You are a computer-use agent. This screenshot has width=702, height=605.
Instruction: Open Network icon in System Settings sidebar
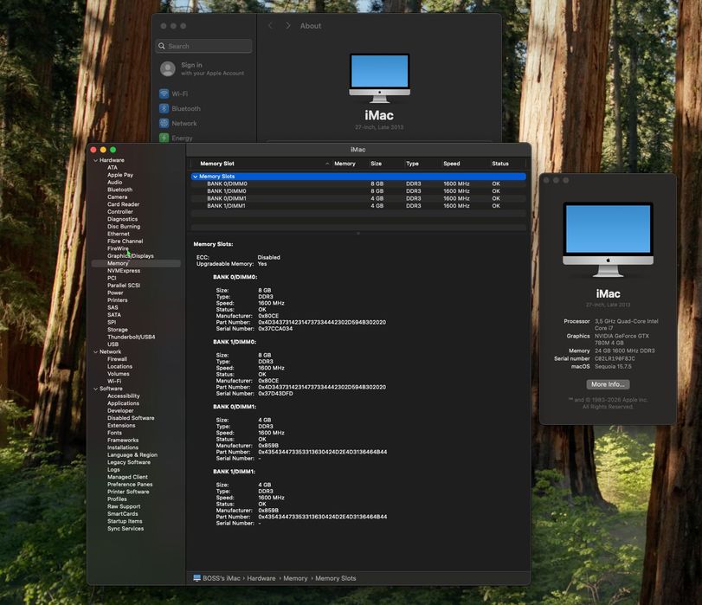tap(164, 123)
